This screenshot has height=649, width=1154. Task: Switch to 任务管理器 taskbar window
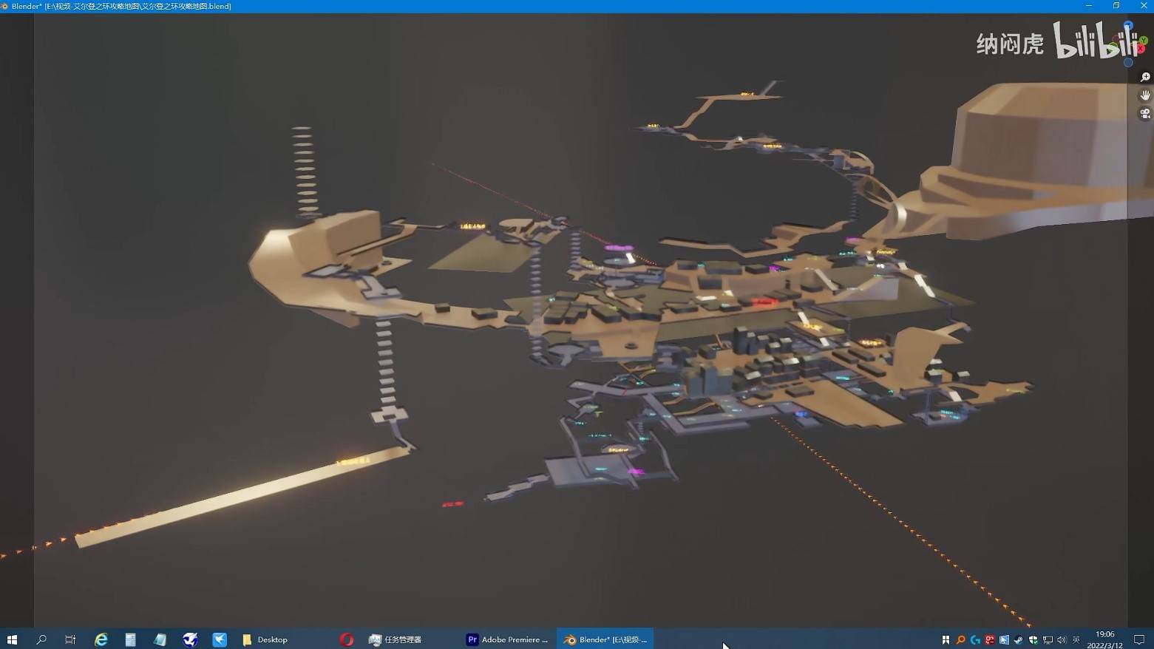click(x=395, y=639)
